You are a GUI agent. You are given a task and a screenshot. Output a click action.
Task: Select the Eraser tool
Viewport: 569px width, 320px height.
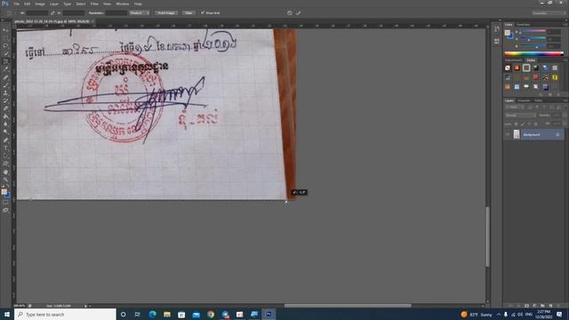[5, 108]
